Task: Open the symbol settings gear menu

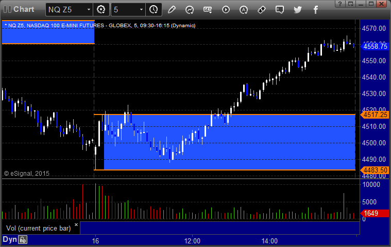Action: click(101, 10)
